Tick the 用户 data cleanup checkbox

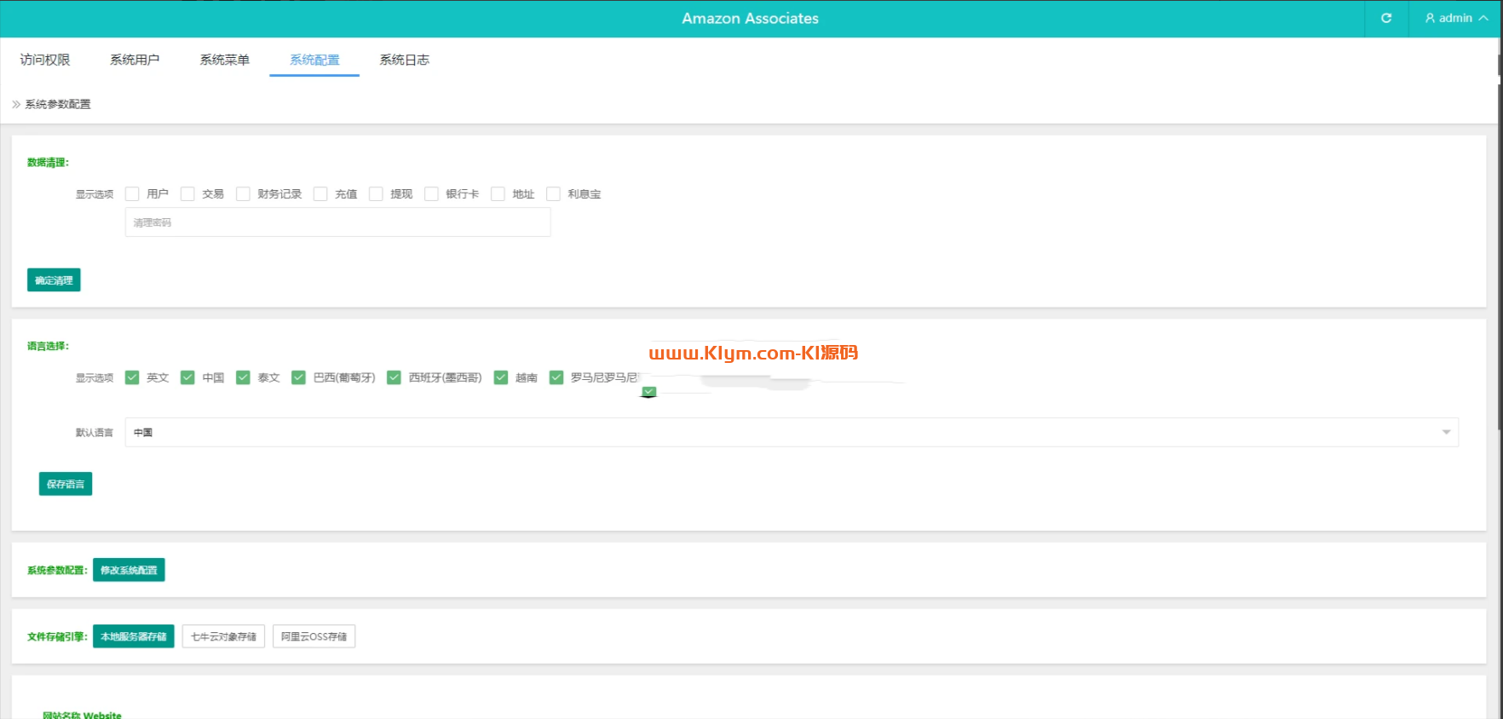coord(132,194)
